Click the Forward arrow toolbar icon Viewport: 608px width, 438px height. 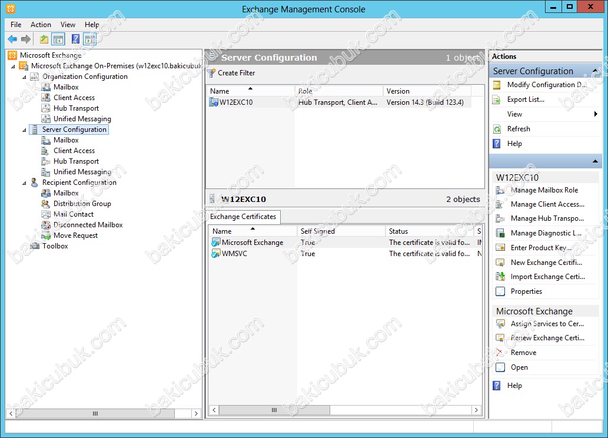pyautogui.click(x=25, y=39)
